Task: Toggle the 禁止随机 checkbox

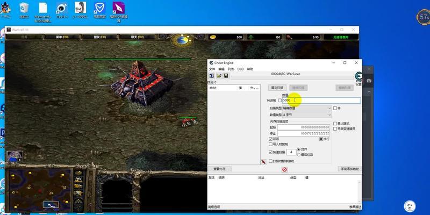Action: tap(335, 124)
